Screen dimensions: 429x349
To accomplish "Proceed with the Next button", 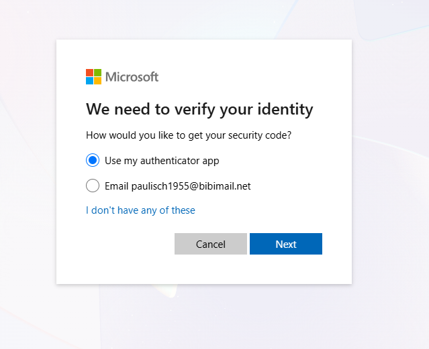I will (x=286, y=244).
